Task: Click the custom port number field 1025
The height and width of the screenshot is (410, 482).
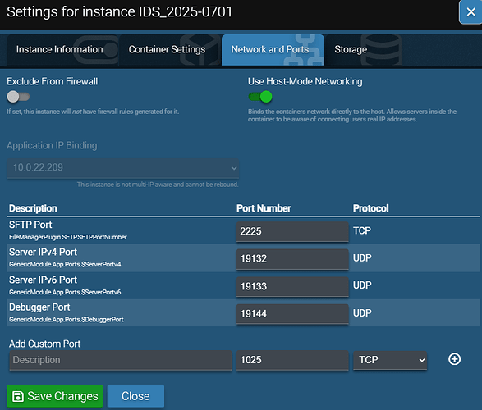Action: point(292,360)
